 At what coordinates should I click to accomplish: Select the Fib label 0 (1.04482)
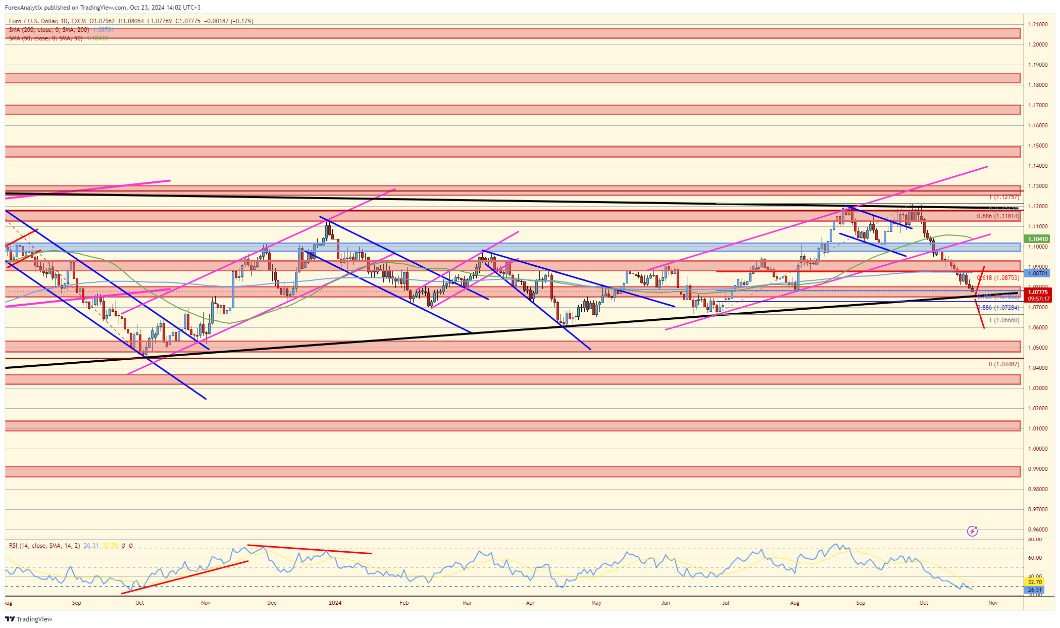point(1004,364)
